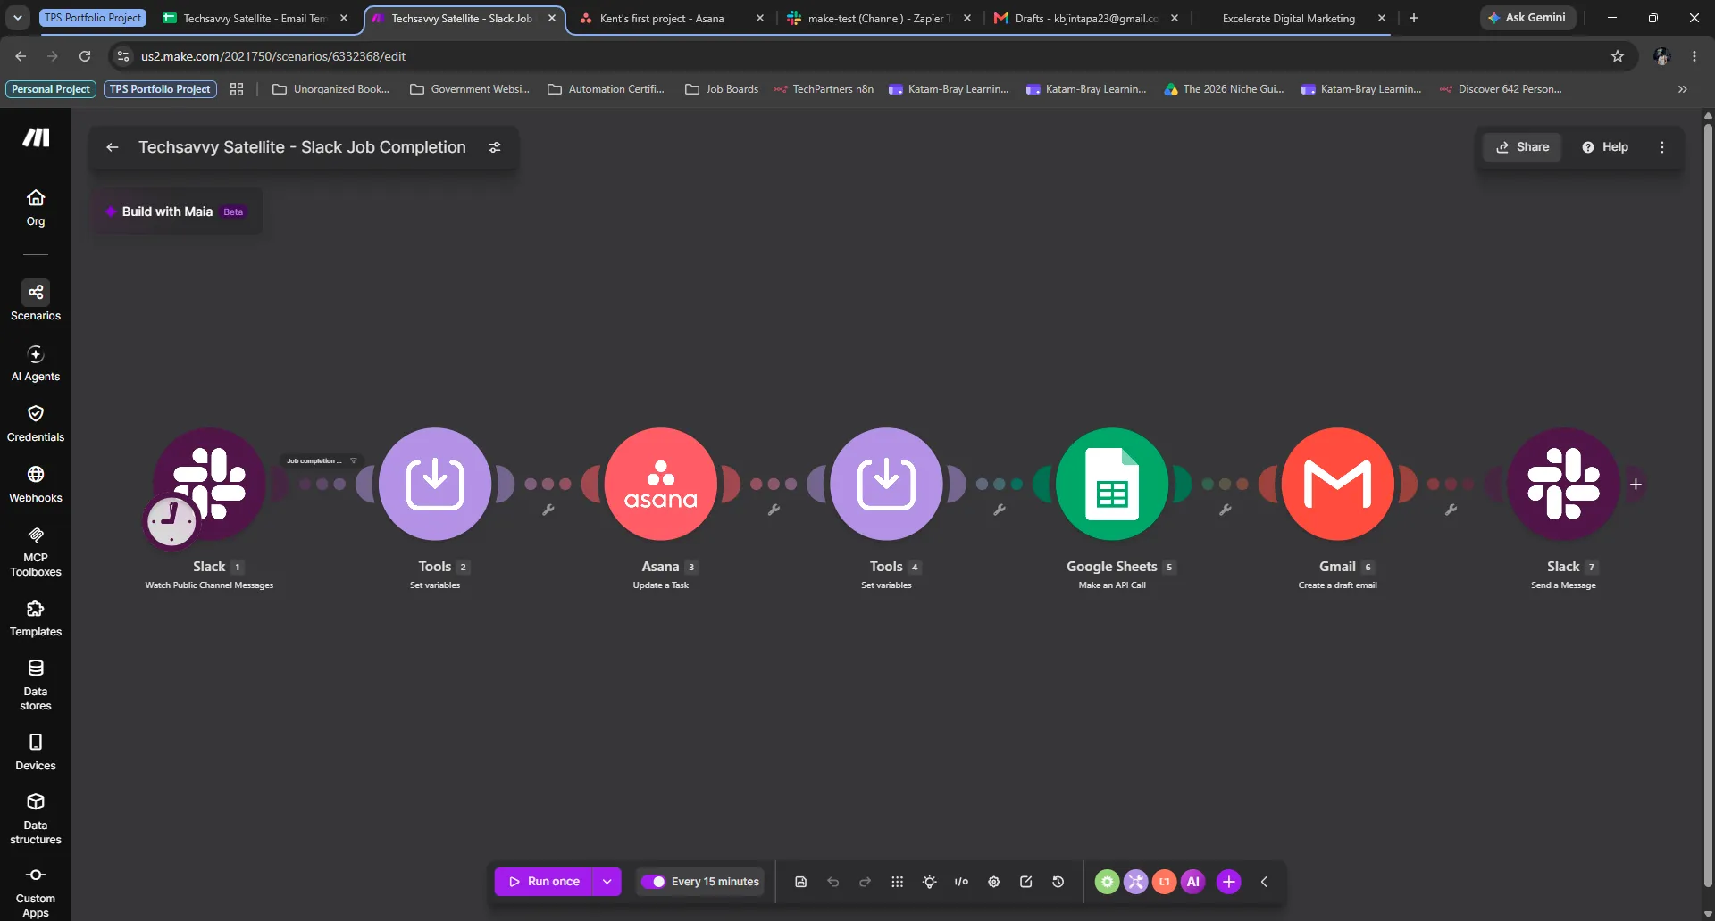This screenshot has width=1715, height=921.
Task: Toggle the Every 15 minutes schedule switch
Action: (654, 882)
